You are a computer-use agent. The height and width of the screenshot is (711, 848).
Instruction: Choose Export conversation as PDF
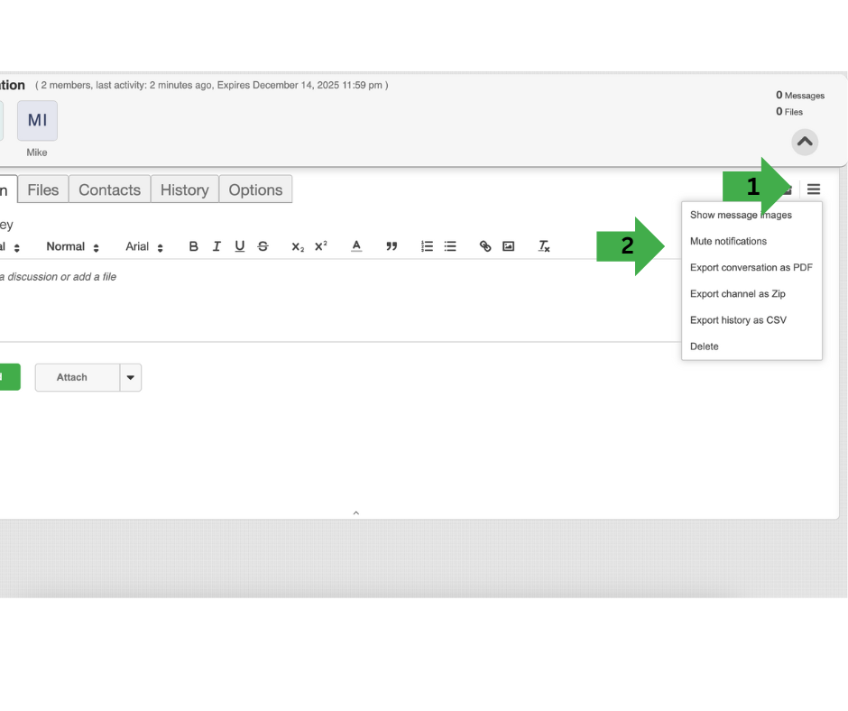coord(751,268)
